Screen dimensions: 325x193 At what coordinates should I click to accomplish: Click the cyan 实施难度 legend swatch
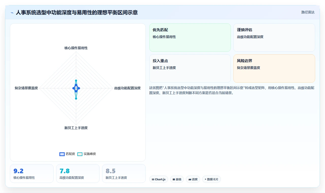(80, 154)
